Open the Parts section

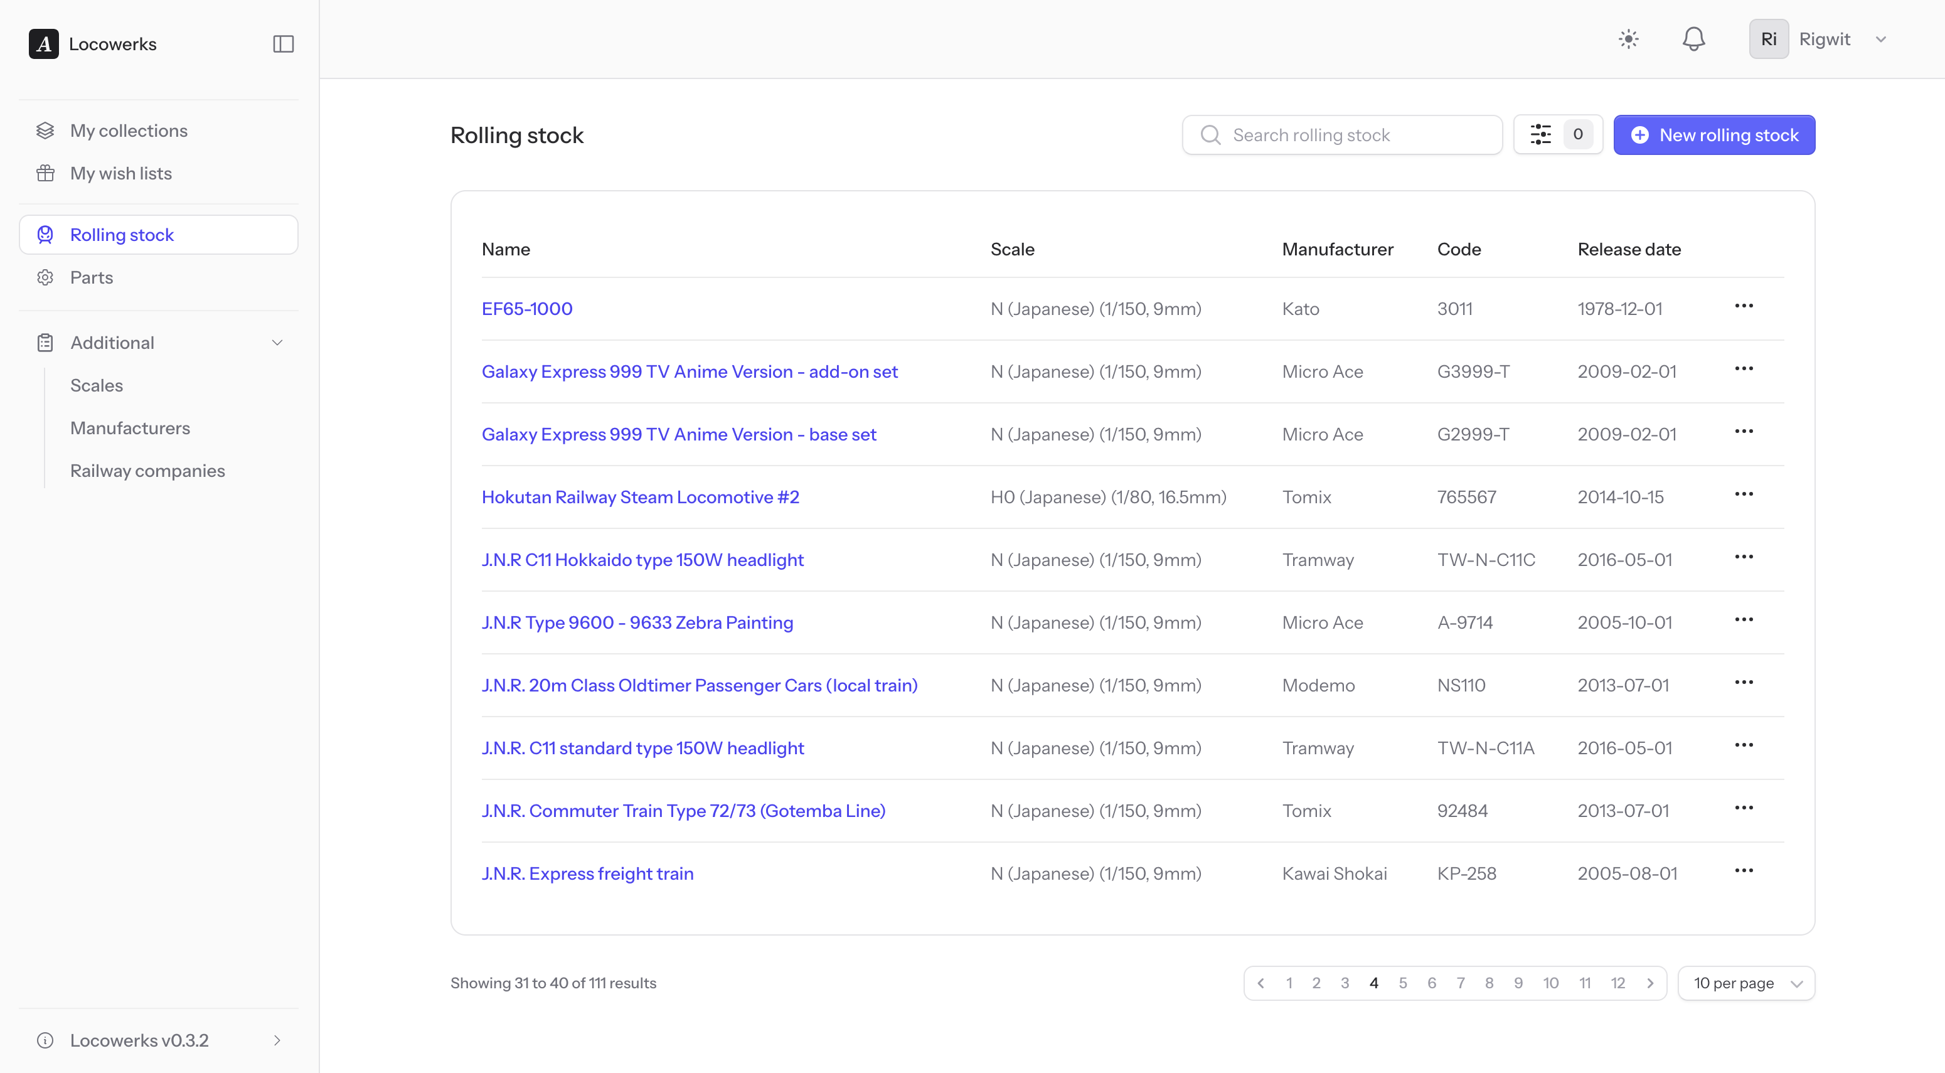(x=159, y=277)
